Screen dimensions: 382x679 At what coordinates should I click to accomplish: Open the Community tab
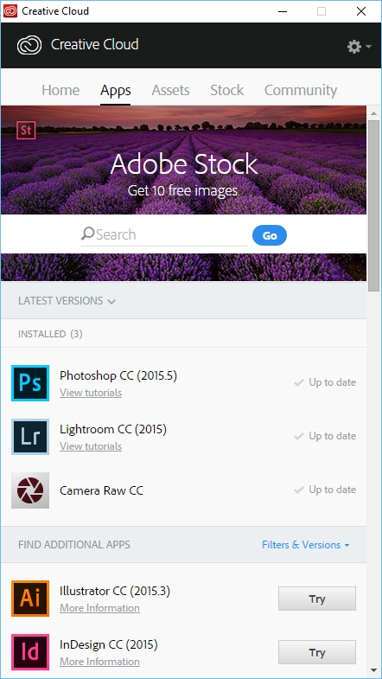click(x=301, y=90)
